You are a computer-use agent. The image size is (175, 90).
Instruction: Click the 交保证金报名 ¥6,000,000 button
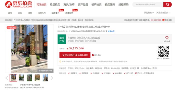[x=75, y=55]
